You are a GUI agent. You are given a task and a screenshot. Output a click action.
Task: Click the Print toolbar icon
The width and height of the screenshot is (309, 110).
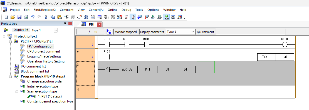coord(26,17)
